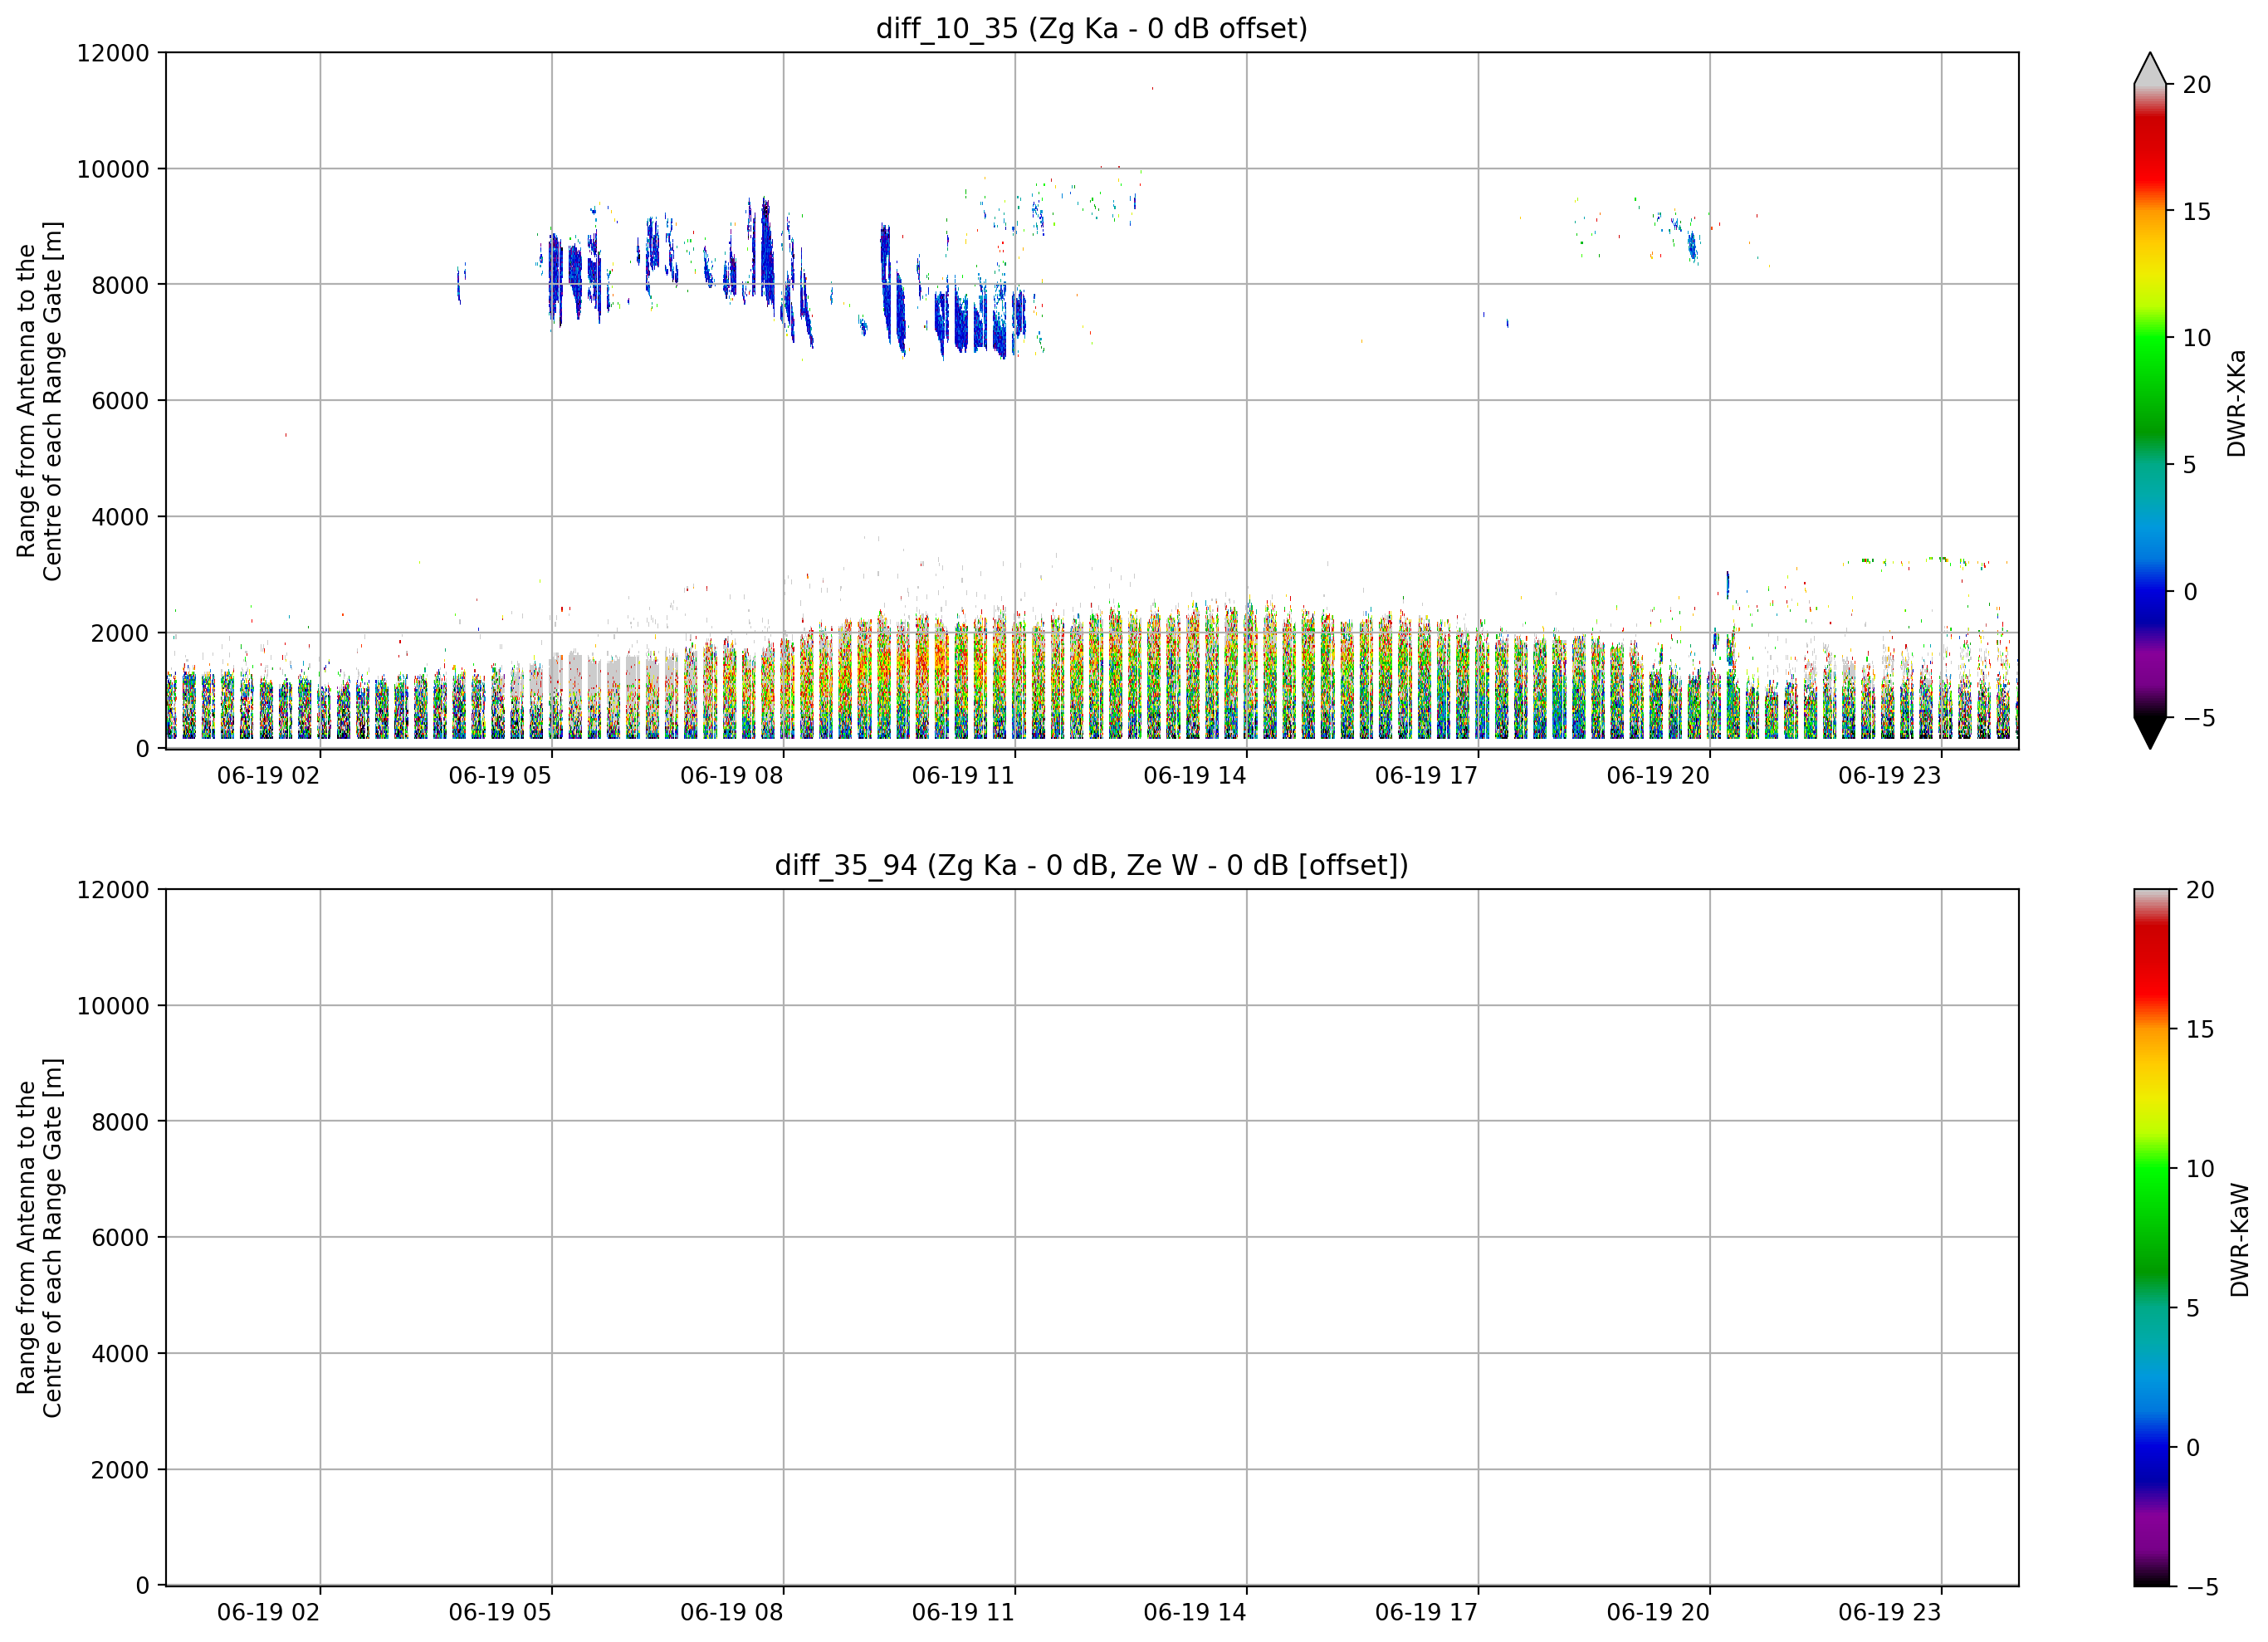Click the 06-19 14 tick label on top plot
Screen dimensions: 2268x1642
click(1195, 776)
